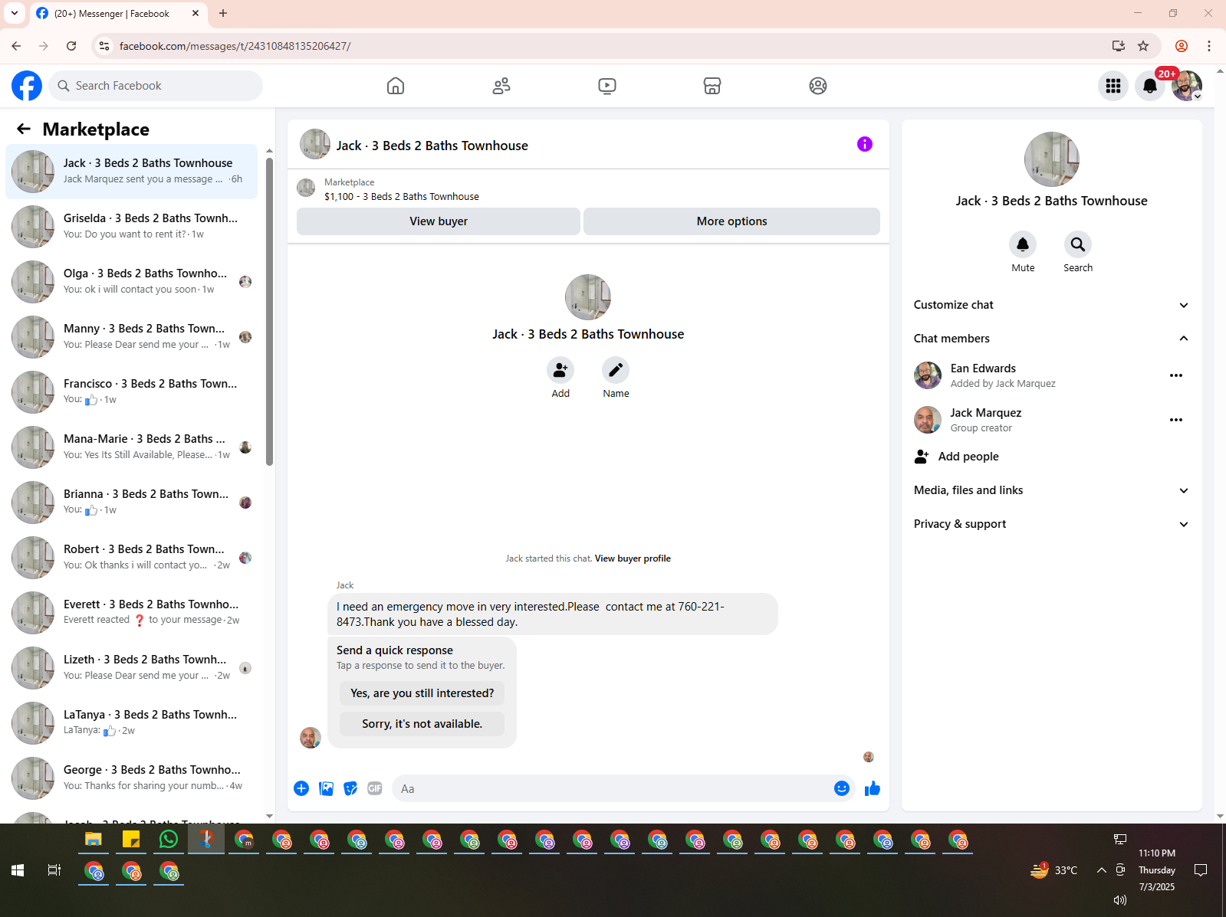Screen dimensions: 1226x917
Task: Expand Media, files and links section
Action: point(1051,490)
